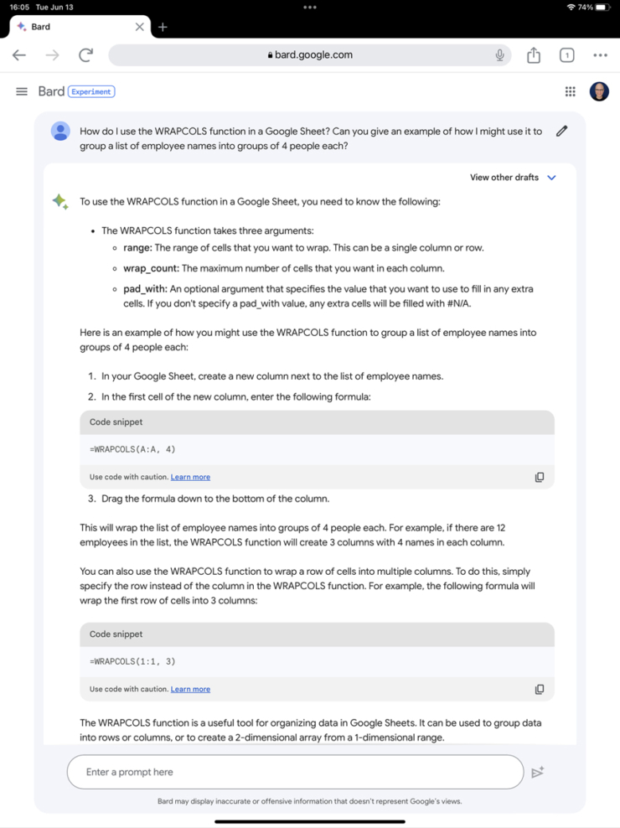Viewport: 620px width, 828px height.
Task: Open the Bard sidebar menu
Action: [x=21, y=92]
